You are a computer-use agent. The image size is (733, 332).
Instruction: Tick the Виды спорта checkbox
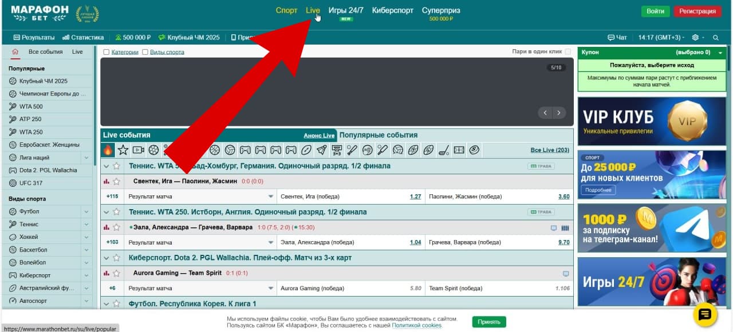click(x=145, y=52)
